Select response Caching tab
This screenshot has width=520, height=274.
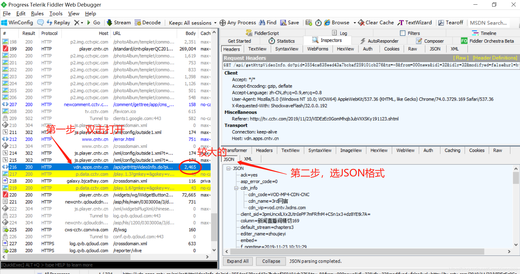[452, 150]
